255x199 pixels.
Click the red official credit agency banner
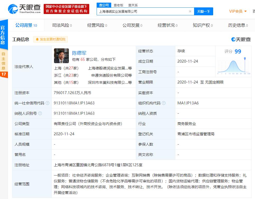(x=66, y=9)
